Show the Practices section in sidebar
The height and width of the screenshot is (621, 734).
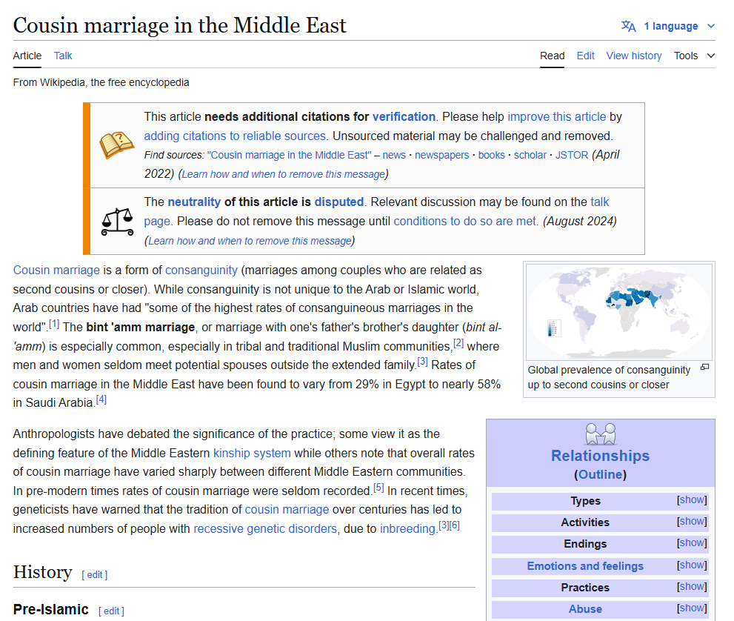pyautogui.click(x=692, y=586)
